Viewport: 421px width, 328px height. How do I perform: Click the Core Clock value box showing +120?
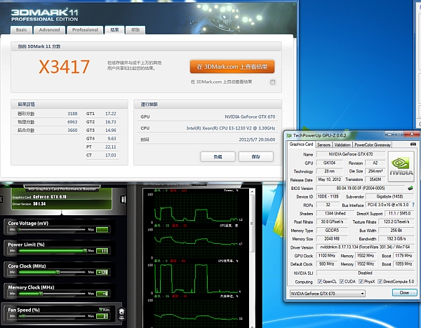click(x=102, y=272)
